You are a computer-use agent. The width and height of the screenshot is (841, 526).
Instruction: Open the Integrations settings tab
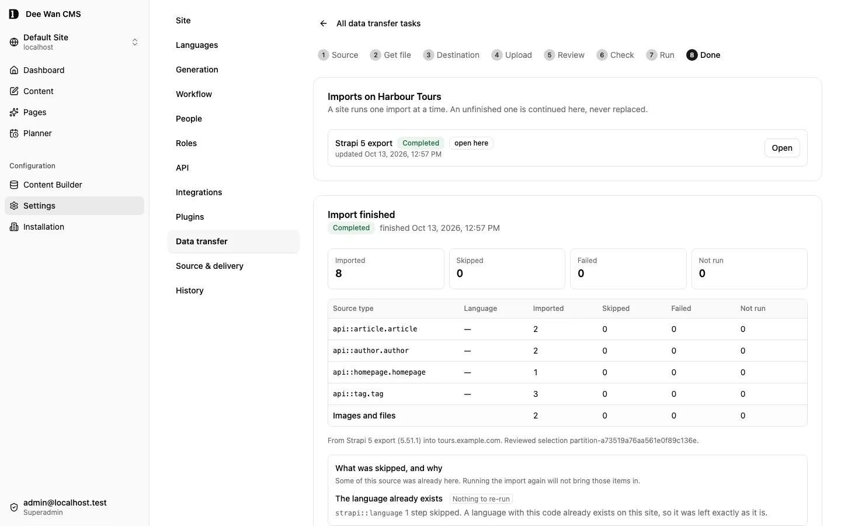(x=234, y=192)
